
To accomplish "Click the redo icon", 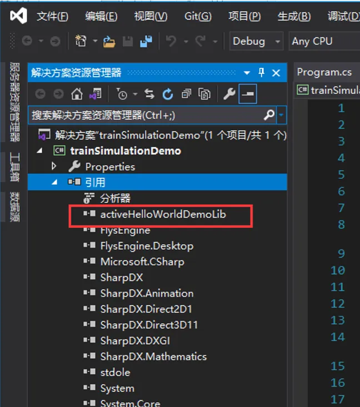I will pos(200,41).
